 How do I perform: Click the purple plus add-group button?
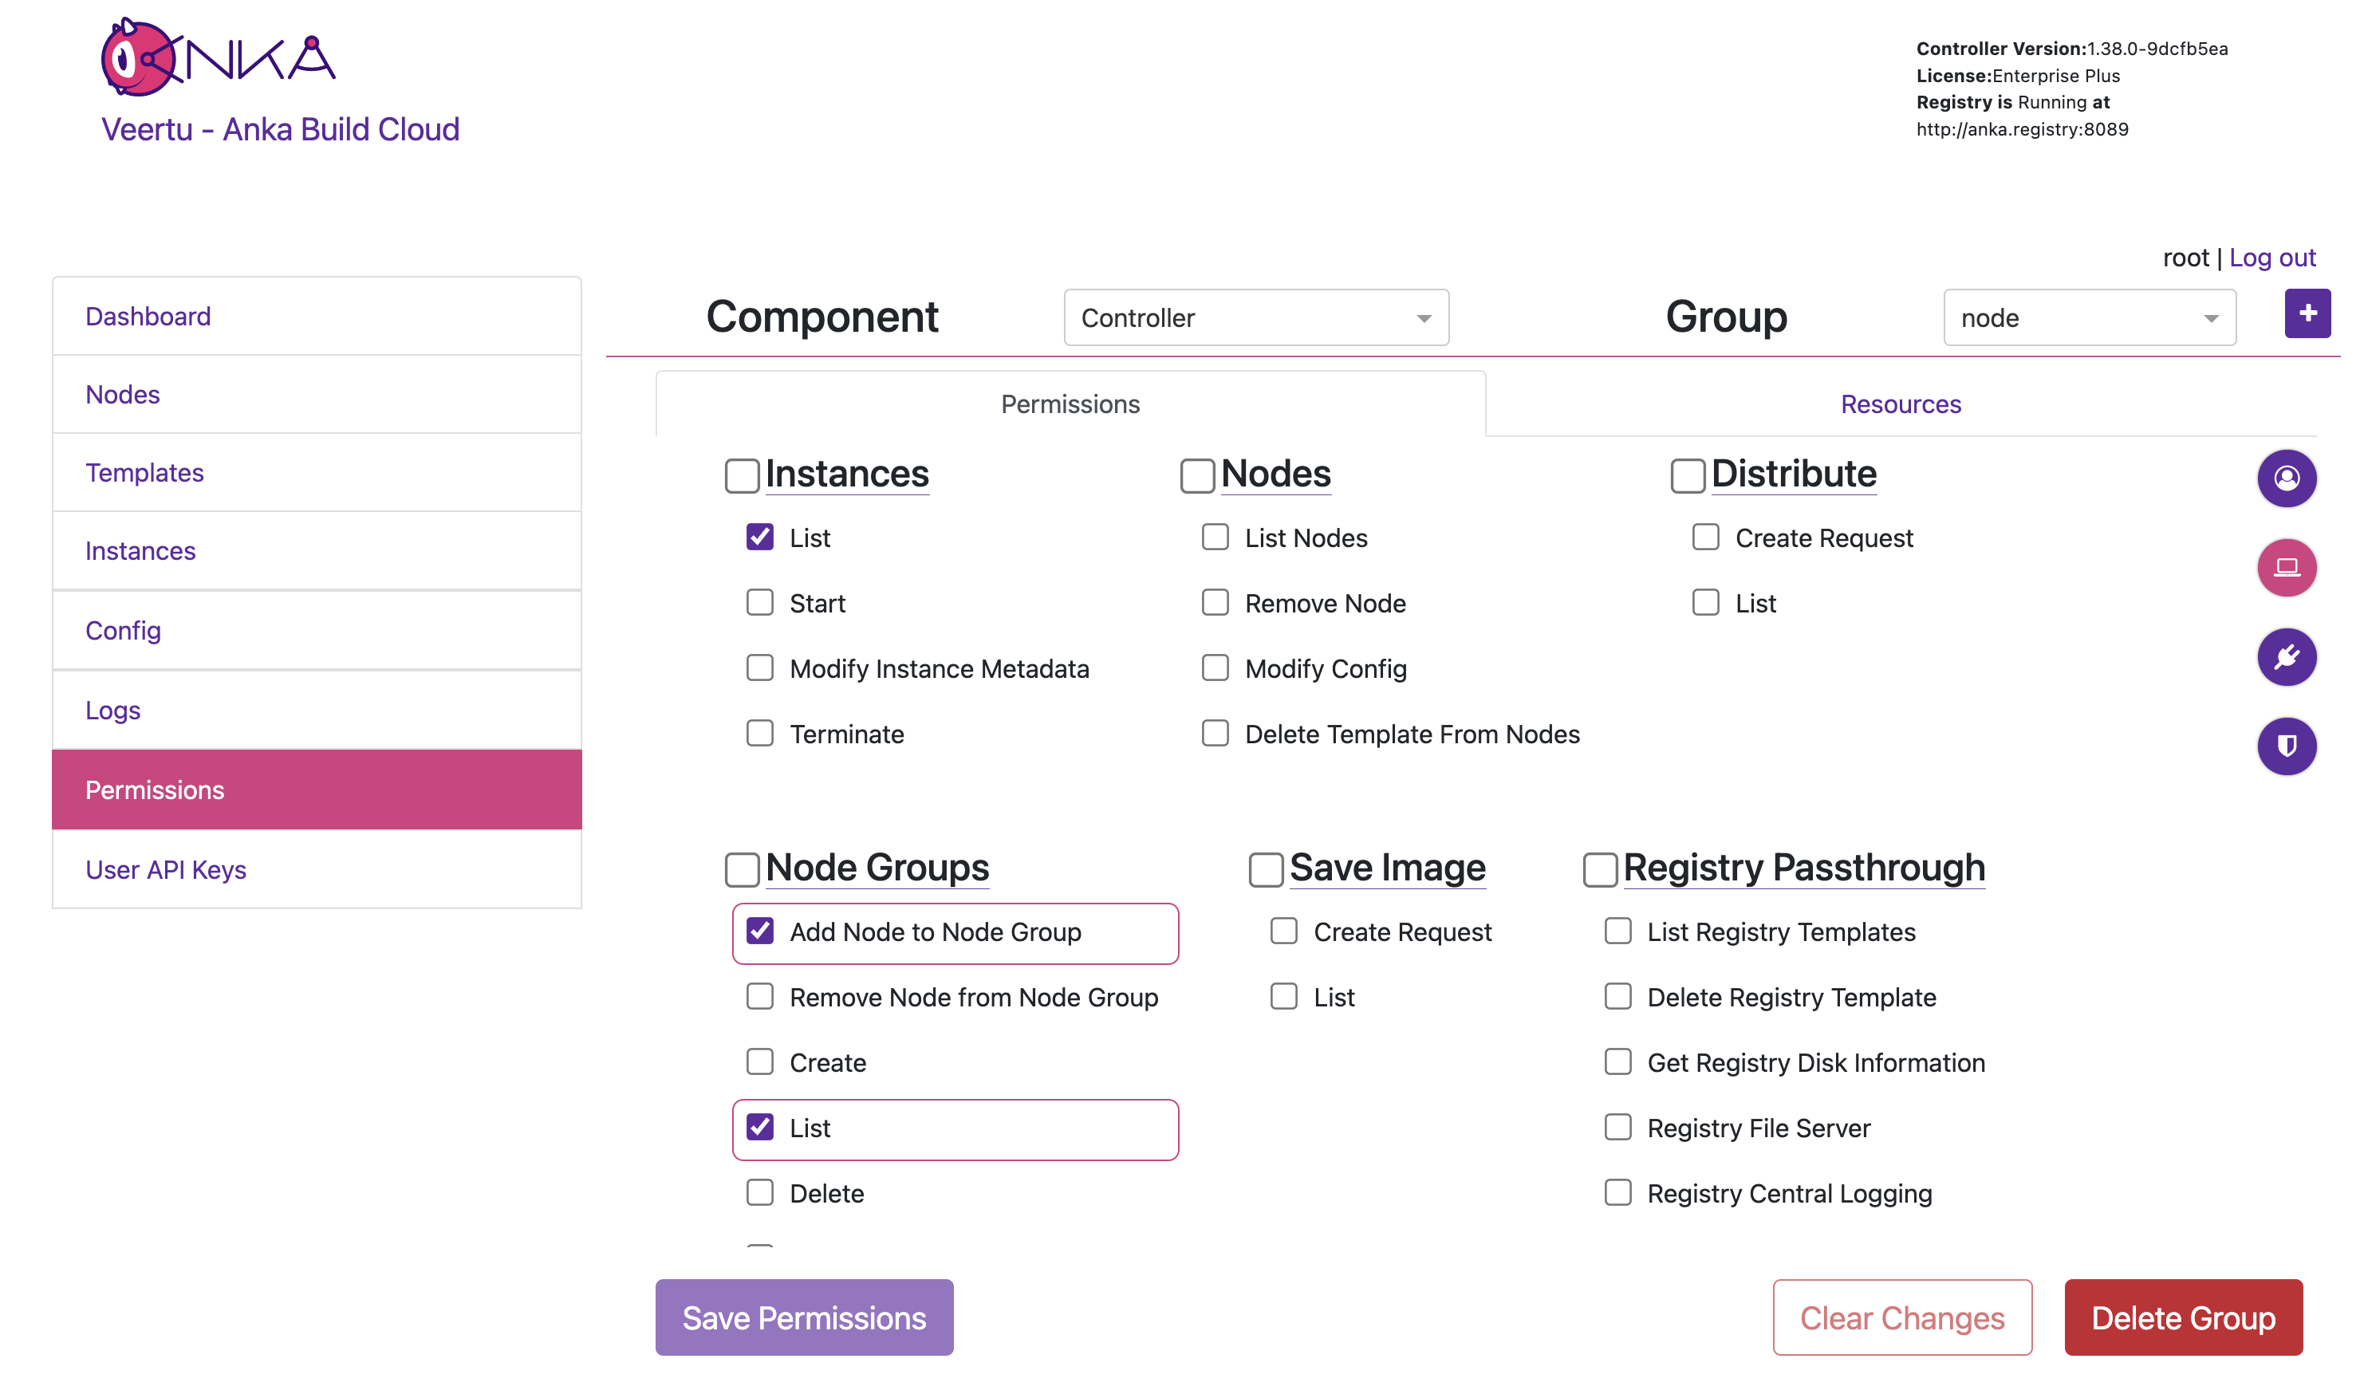tap(2306, 313)
